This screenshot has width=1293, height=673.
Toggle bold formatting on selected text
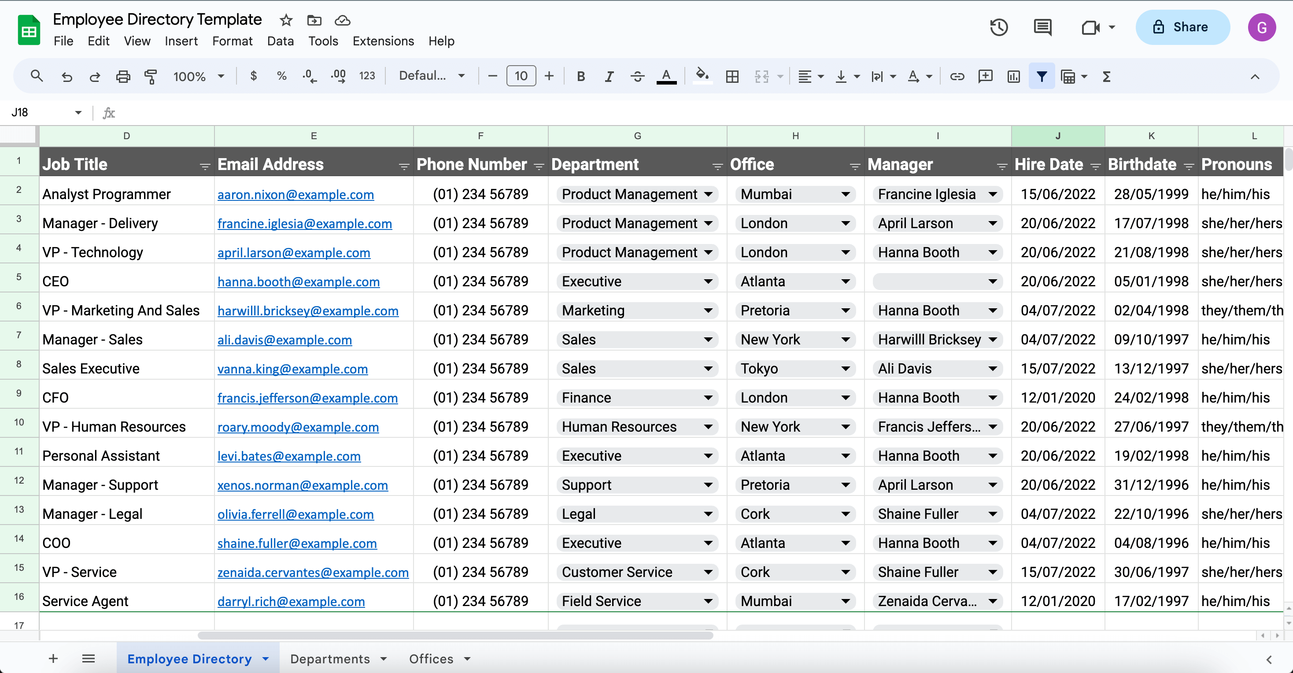pos(580,77)
